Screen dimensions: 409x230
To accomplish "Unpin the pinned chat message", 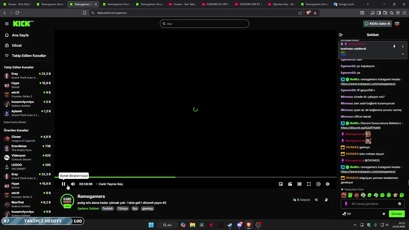I will coord(394,46).
